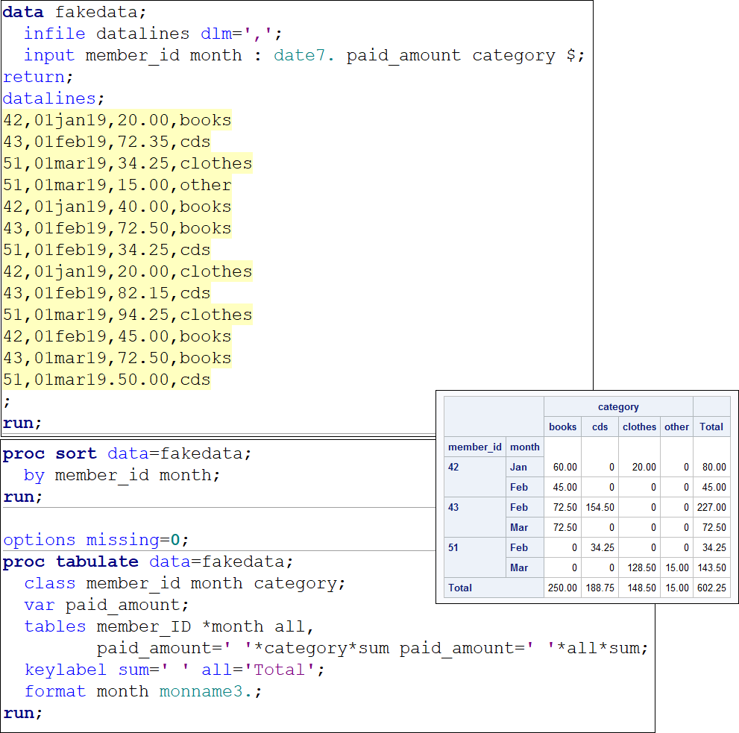Viewport: 739px width, 733px height.
Task: Click the '188.75' cds total
Action: pos(600,588)
